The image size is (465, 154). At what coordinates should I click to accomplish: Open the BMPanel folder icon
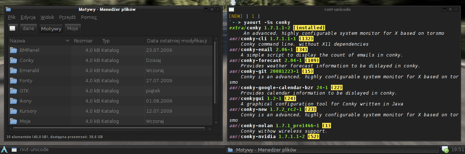coord(14,50)
